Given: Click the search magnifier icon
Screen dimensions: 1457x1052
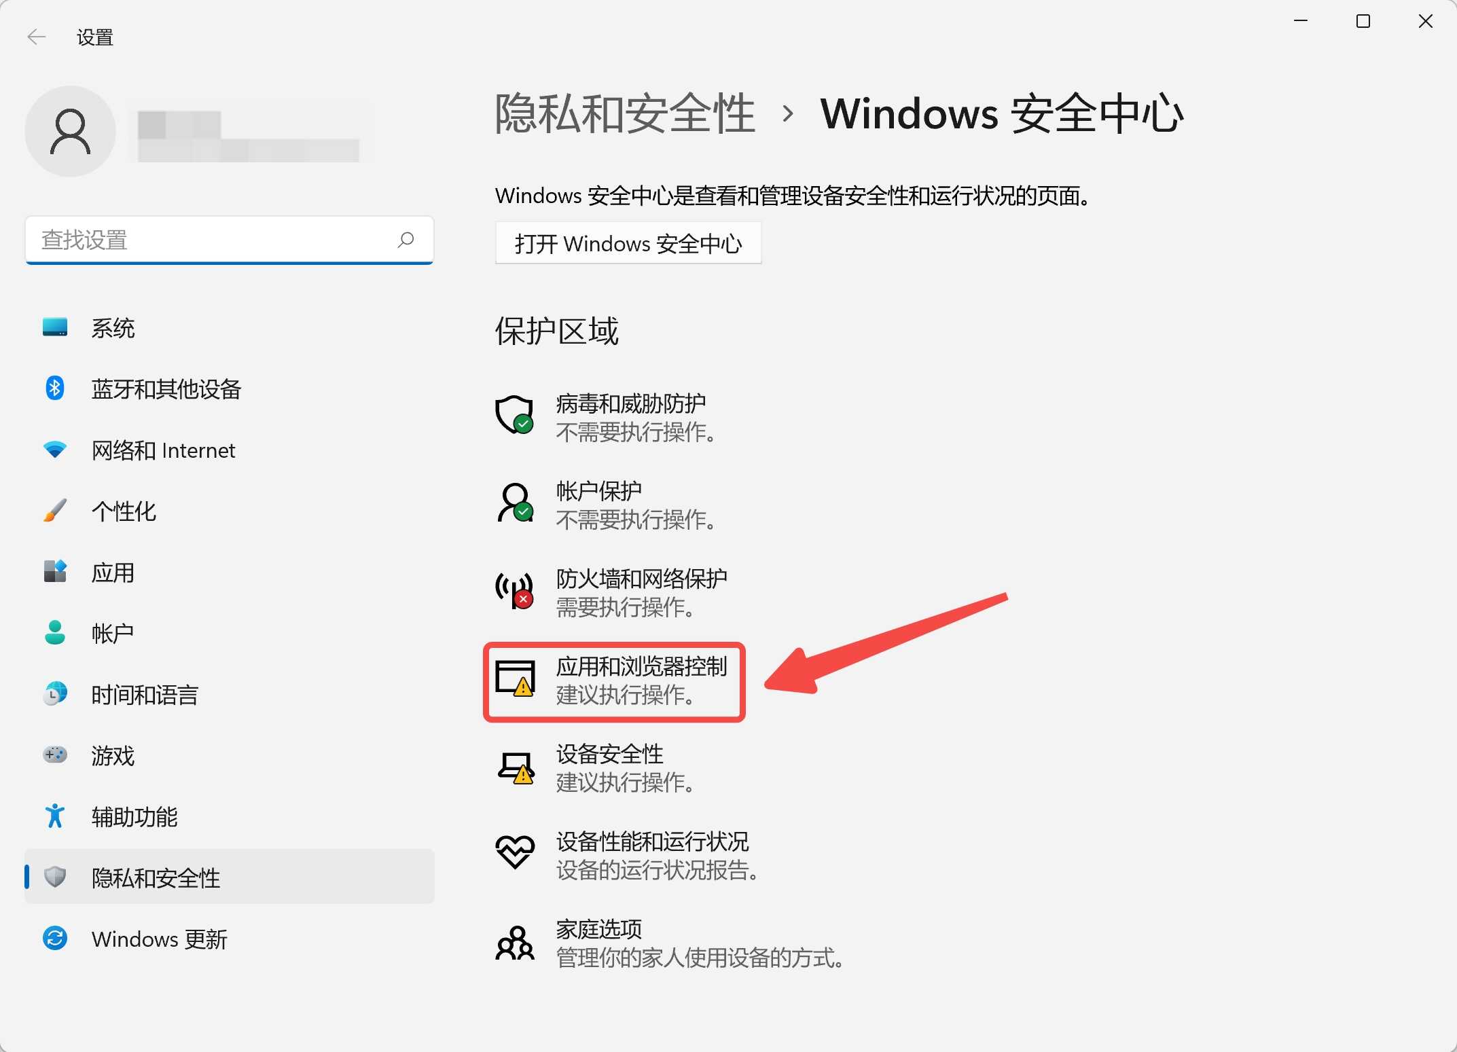Looking at the screenshot, I should pyautogui.click(x=406, y=240).
